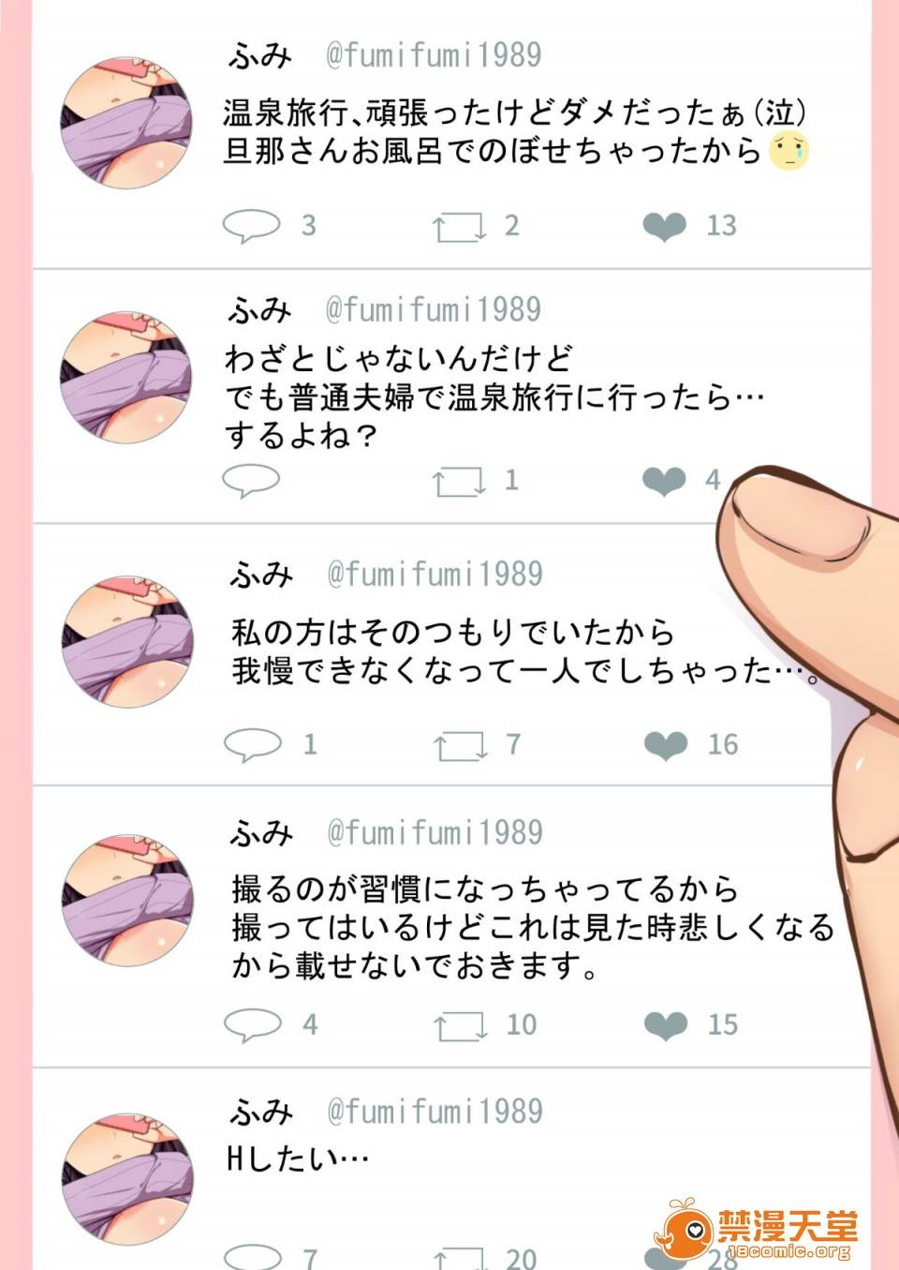This screenshot has width=899, height=1270.
Task: Click retweet icon on first post with 2
Action: coord(459,227)
